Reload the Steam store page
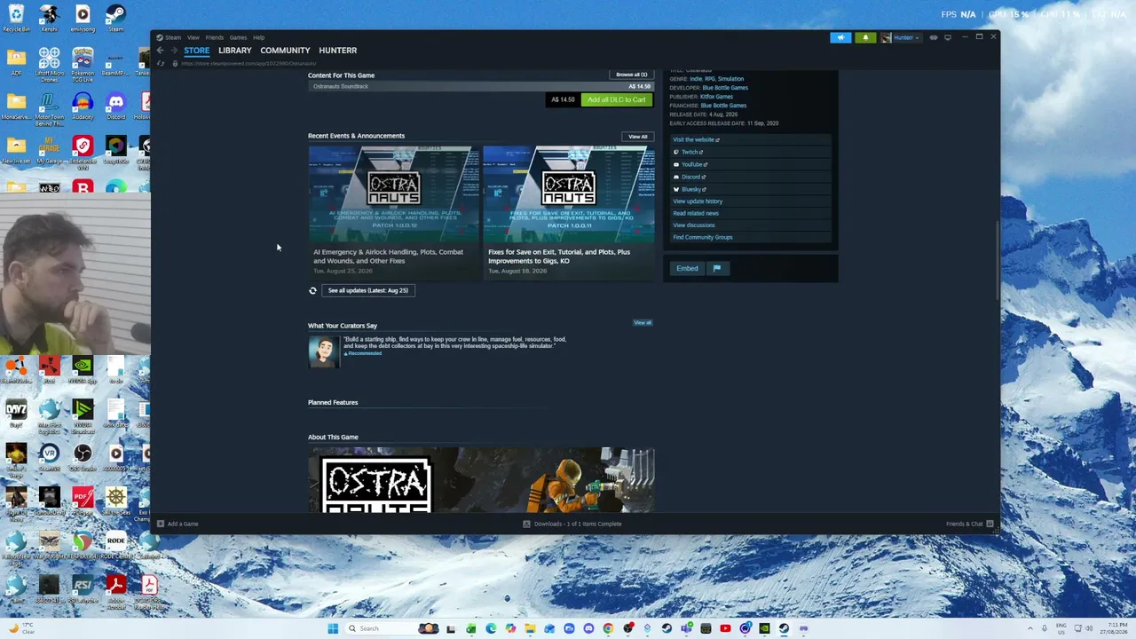This screenshot has height=639, width=1136. [161, 64]
